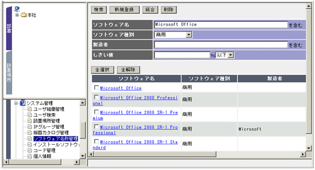This screenshot has width=315, height=170.
Task: Click page icon beside IPグループ管理
Action: click(30, 126)
